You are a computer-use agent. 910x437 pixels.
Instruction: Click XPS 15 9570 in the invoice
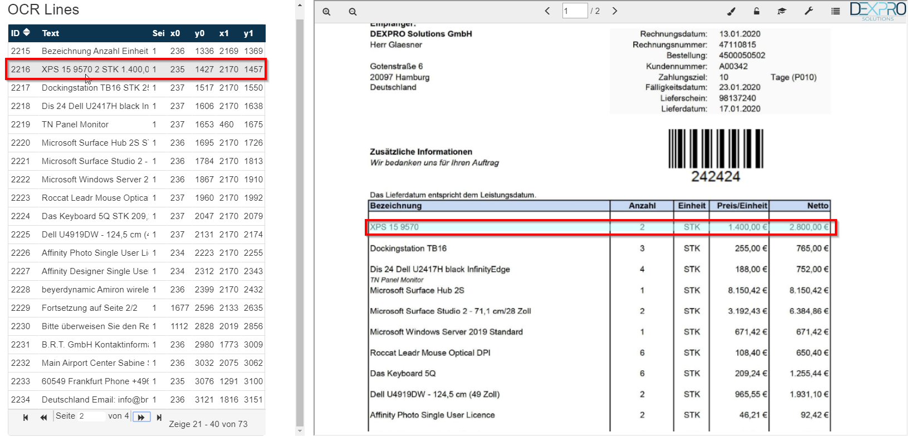[x=394, y=227]
